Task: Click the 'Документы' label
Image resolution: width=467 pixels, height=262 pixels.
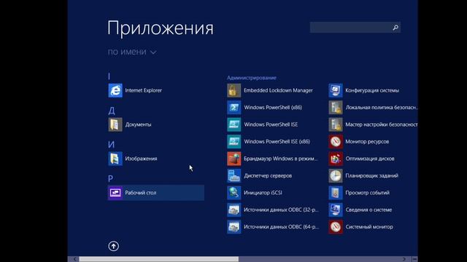Action: (138, 124)
